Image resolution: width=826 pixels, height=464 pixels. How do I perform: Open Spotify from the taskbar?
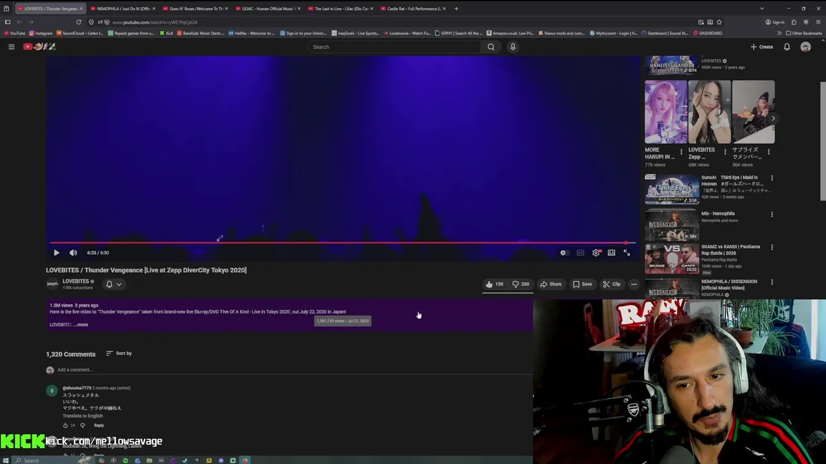pos(125,460)
